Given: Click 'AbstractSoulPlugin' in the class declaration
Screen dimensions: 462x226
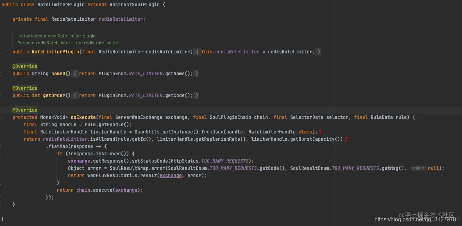Looking at the screenshot, I should pos(134,5).
